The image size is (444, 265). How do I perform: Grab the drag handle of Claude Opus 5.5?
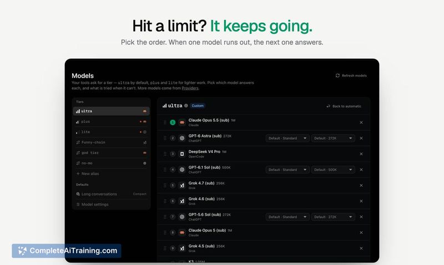pos(165,123)
